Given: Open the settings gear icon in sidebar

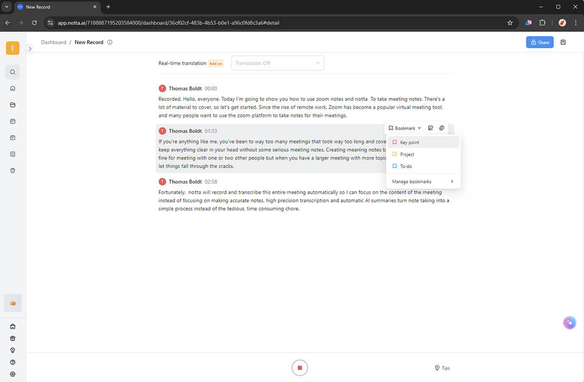Looking at the screenshot, I should 12,374.
